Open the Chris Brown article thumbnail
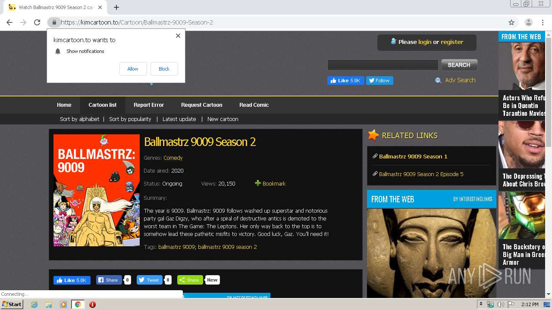 pos(522,145)
